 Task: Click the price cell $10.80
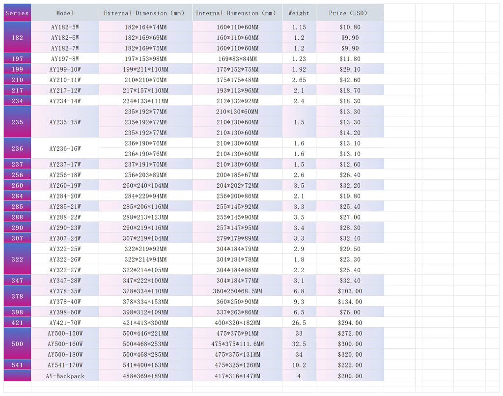pyautogui.click(x=350, y=27)
